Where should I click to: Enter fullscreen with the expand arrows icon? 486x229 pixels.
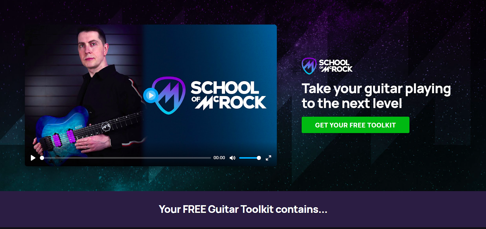[269, 158]
